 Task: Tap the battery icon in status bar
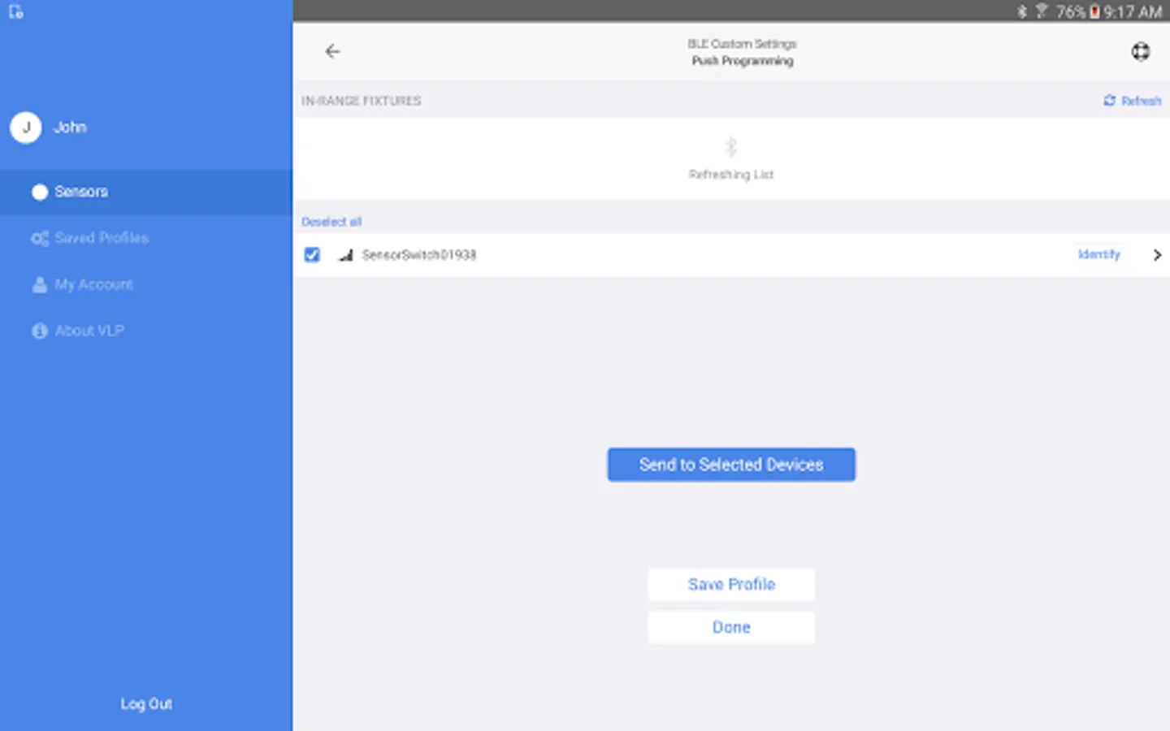[x=1094, y=11]
